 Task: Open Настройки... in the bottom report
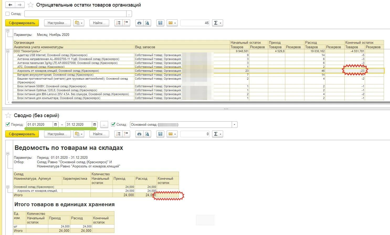point(57,134)
